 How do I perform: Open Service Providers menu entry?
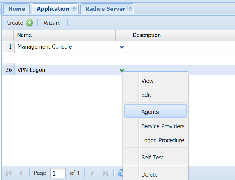[163, 126]
